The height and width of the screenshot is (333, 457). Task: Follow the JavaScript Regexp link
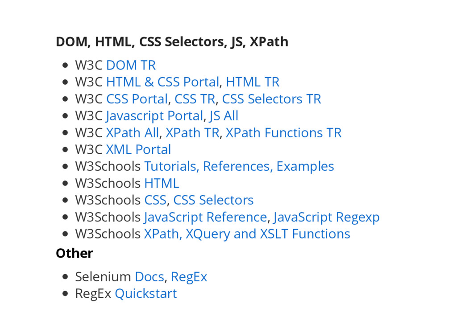(326, 217)
